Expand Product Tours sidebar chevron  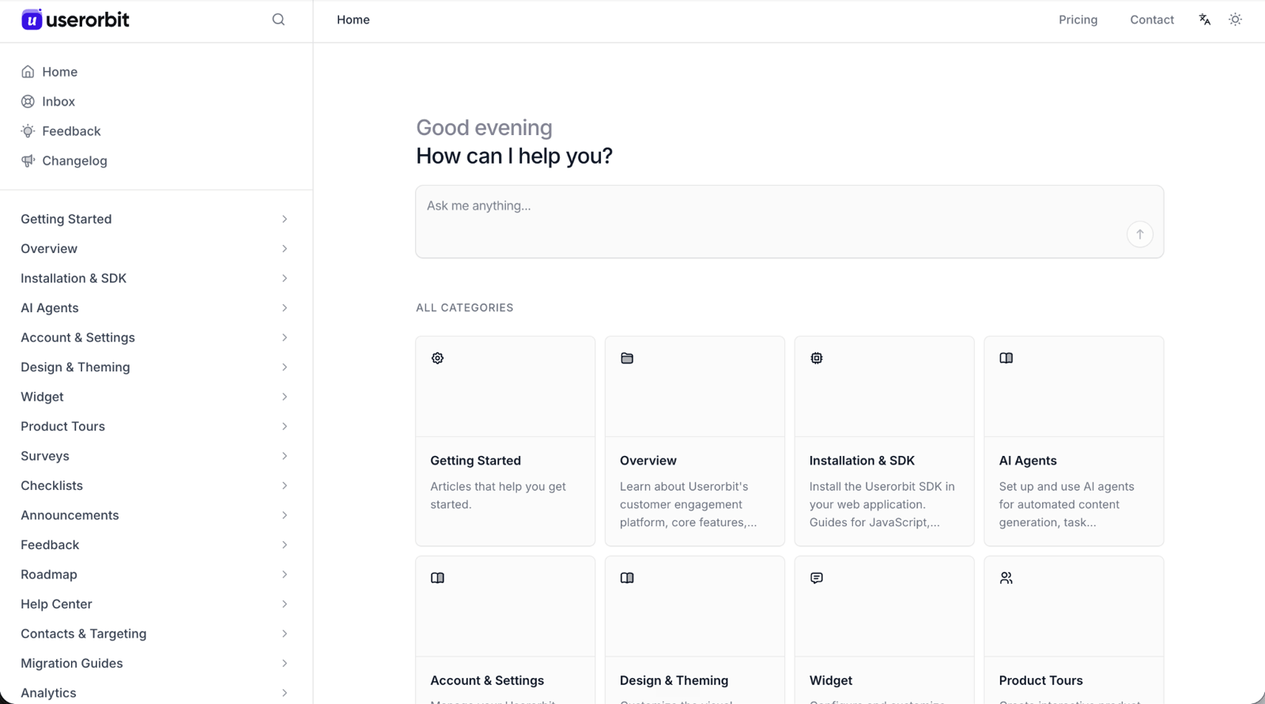click(285, 427)
